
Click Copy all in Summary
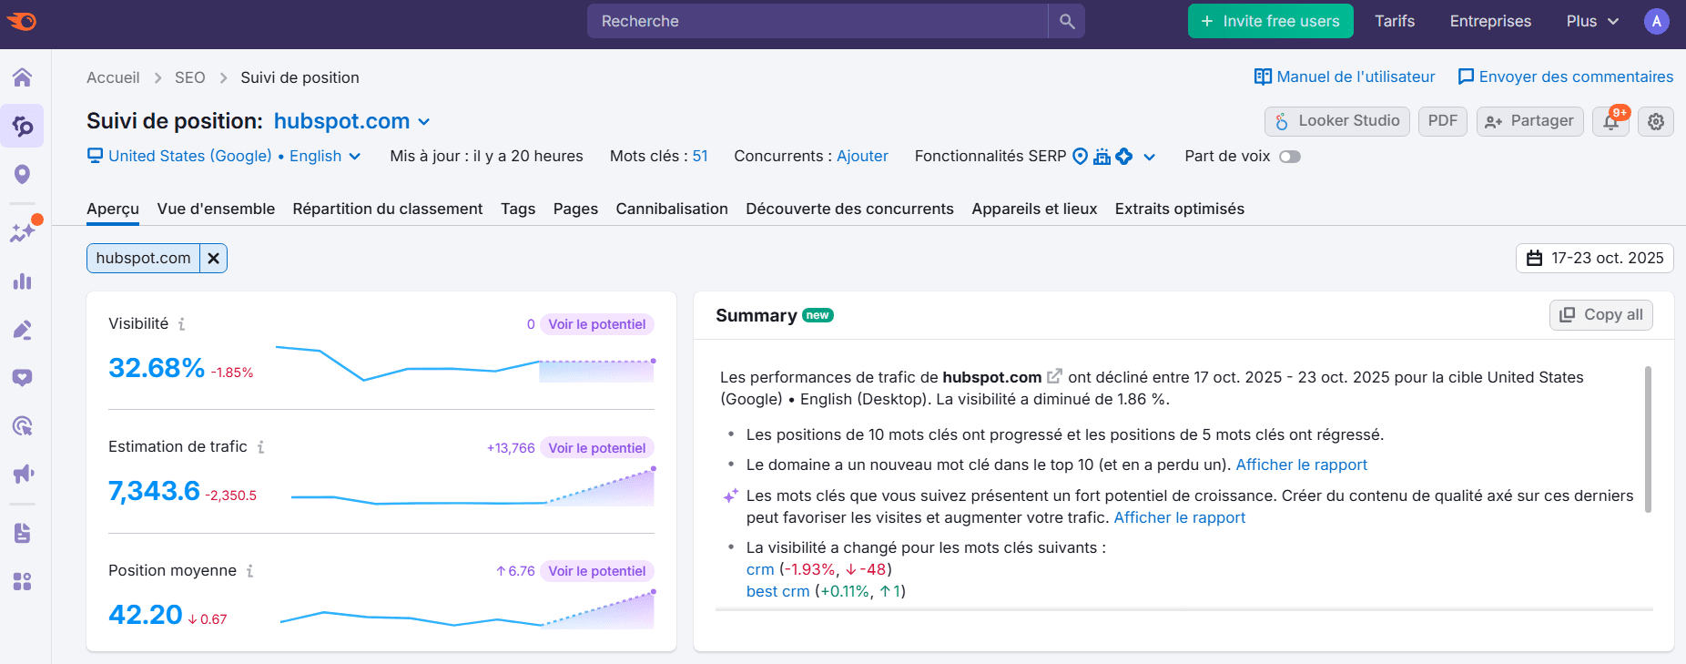tap(1600, 315)
